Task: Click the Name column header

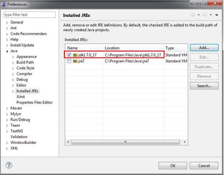Action: tap(84, 48)
